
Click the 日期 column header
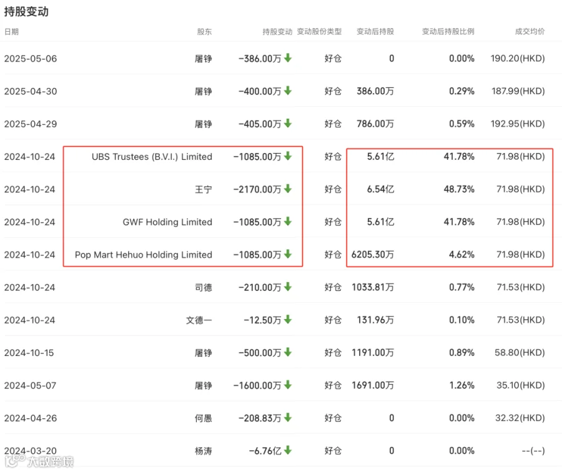point(11,32)
